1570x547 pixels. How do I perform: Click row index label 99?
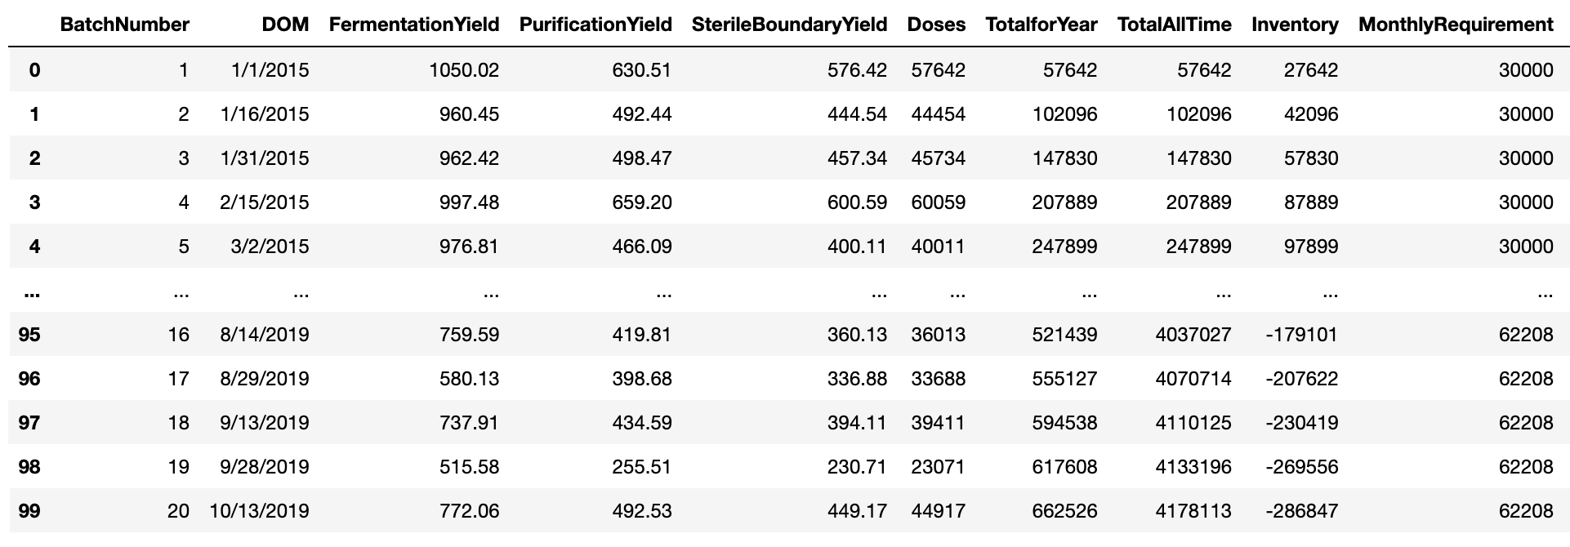(29, 511)
